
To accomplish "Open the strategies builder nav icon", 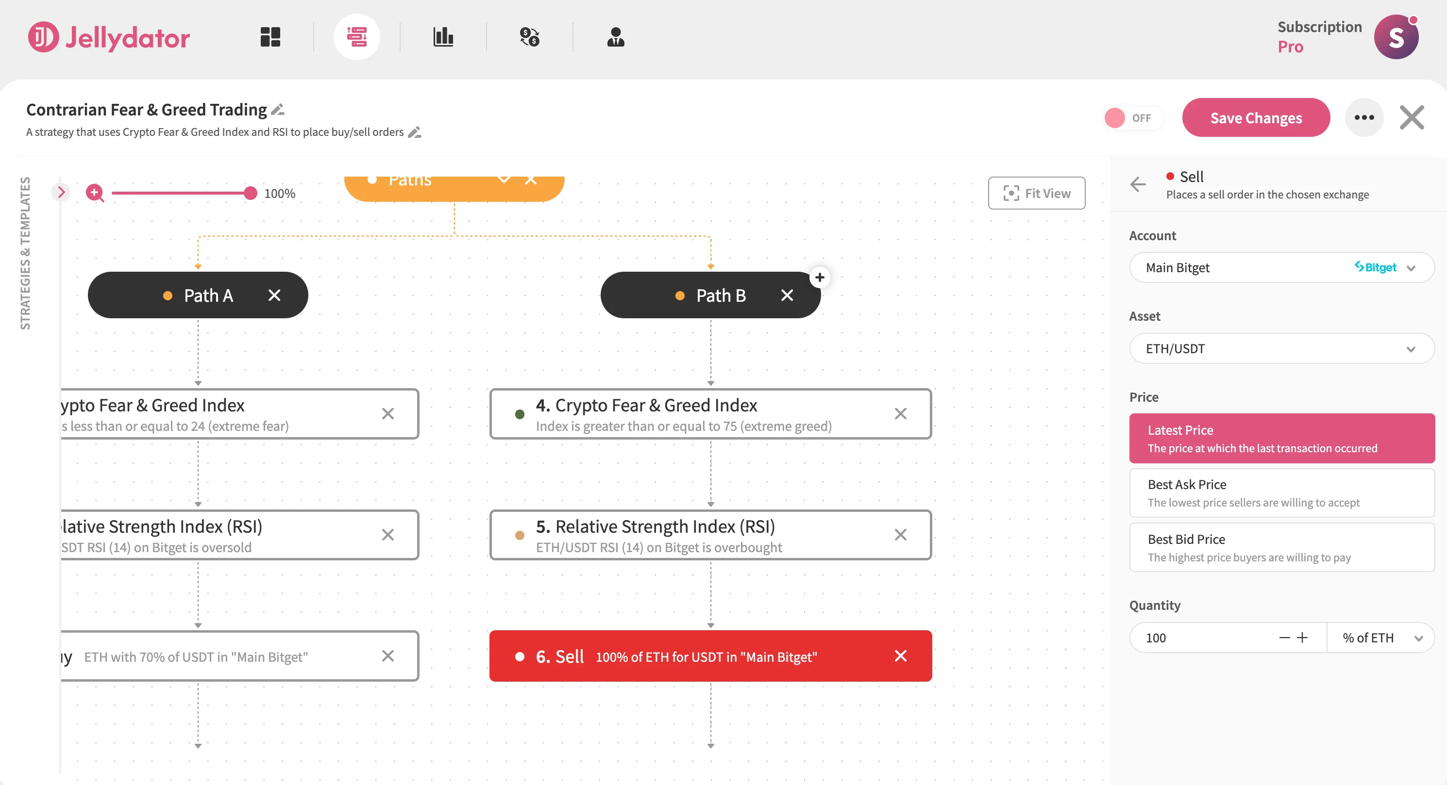I will (x=357, y=37).
